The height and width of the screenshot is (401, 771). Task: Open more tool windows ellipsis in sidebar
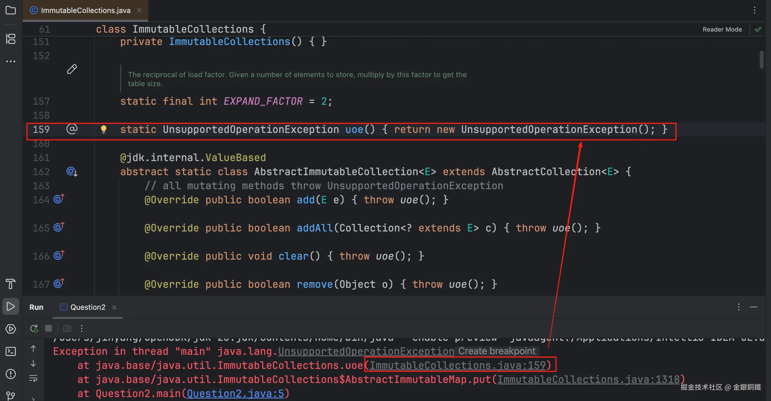[11, 61]
